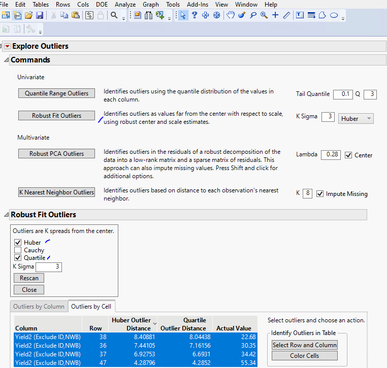Toggle the Center checkbox for Lambda
This screenshot has width=387, height=368.
coord(348,155)
